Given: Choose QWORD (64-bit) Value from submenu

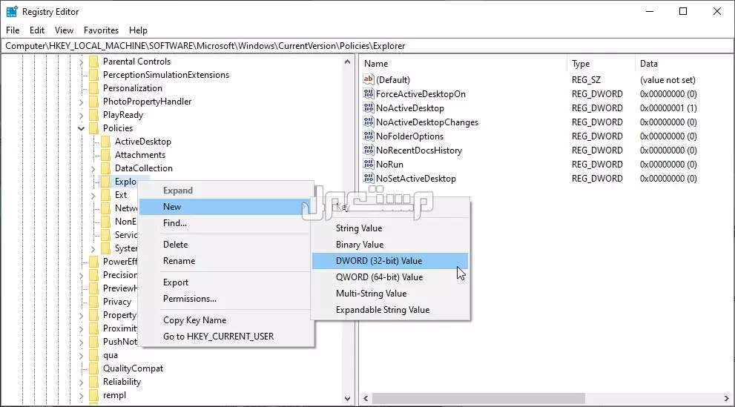Looking at the screenshot, I should click(390, 277).
